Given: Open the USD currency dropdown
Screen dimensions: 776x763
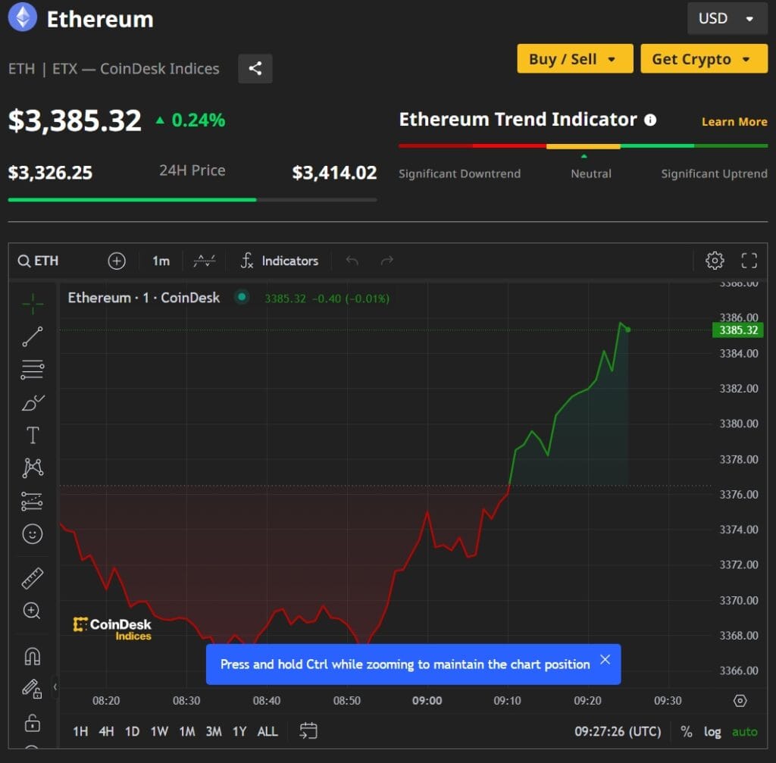Looking at the screenshot, I should coord(727,19).
